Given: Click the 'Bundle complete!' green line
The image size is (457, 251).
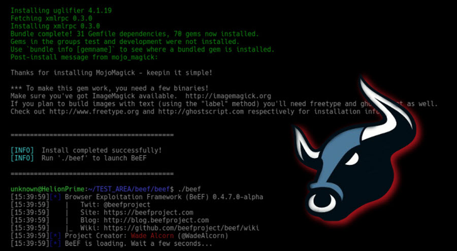Looking at the screenshot, I should click(135, 34).
